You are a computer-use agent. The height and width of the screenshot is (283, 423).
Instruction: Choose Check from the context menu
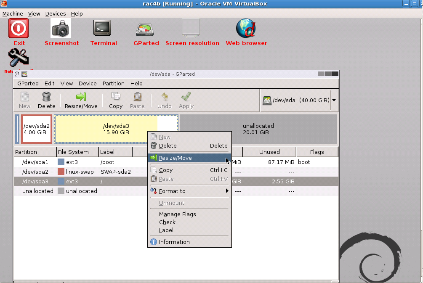167,222
